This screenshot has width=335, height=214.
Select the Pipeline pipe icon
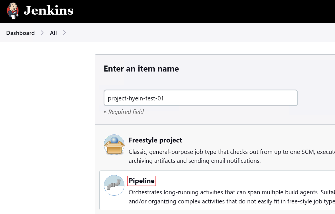[x=114, y=185]
